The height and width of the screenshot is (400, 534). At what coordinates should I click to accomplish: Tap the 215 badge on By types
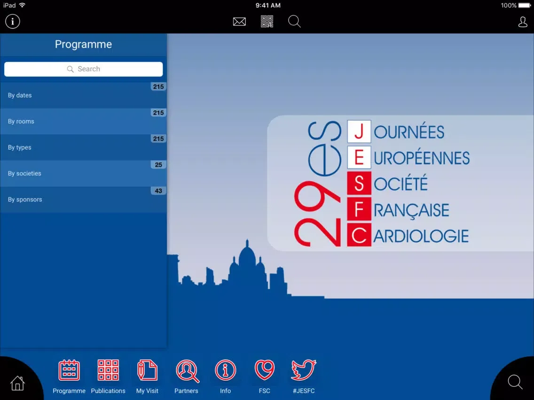158,139
